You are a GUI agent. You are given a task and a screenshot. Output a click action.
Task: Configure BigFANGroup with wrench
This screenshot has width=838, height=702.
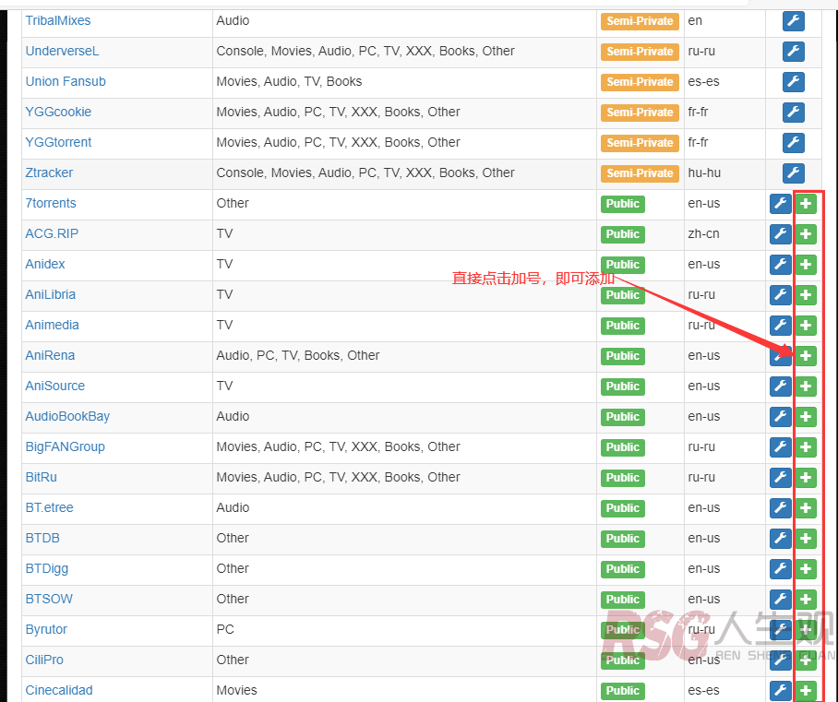780,447
